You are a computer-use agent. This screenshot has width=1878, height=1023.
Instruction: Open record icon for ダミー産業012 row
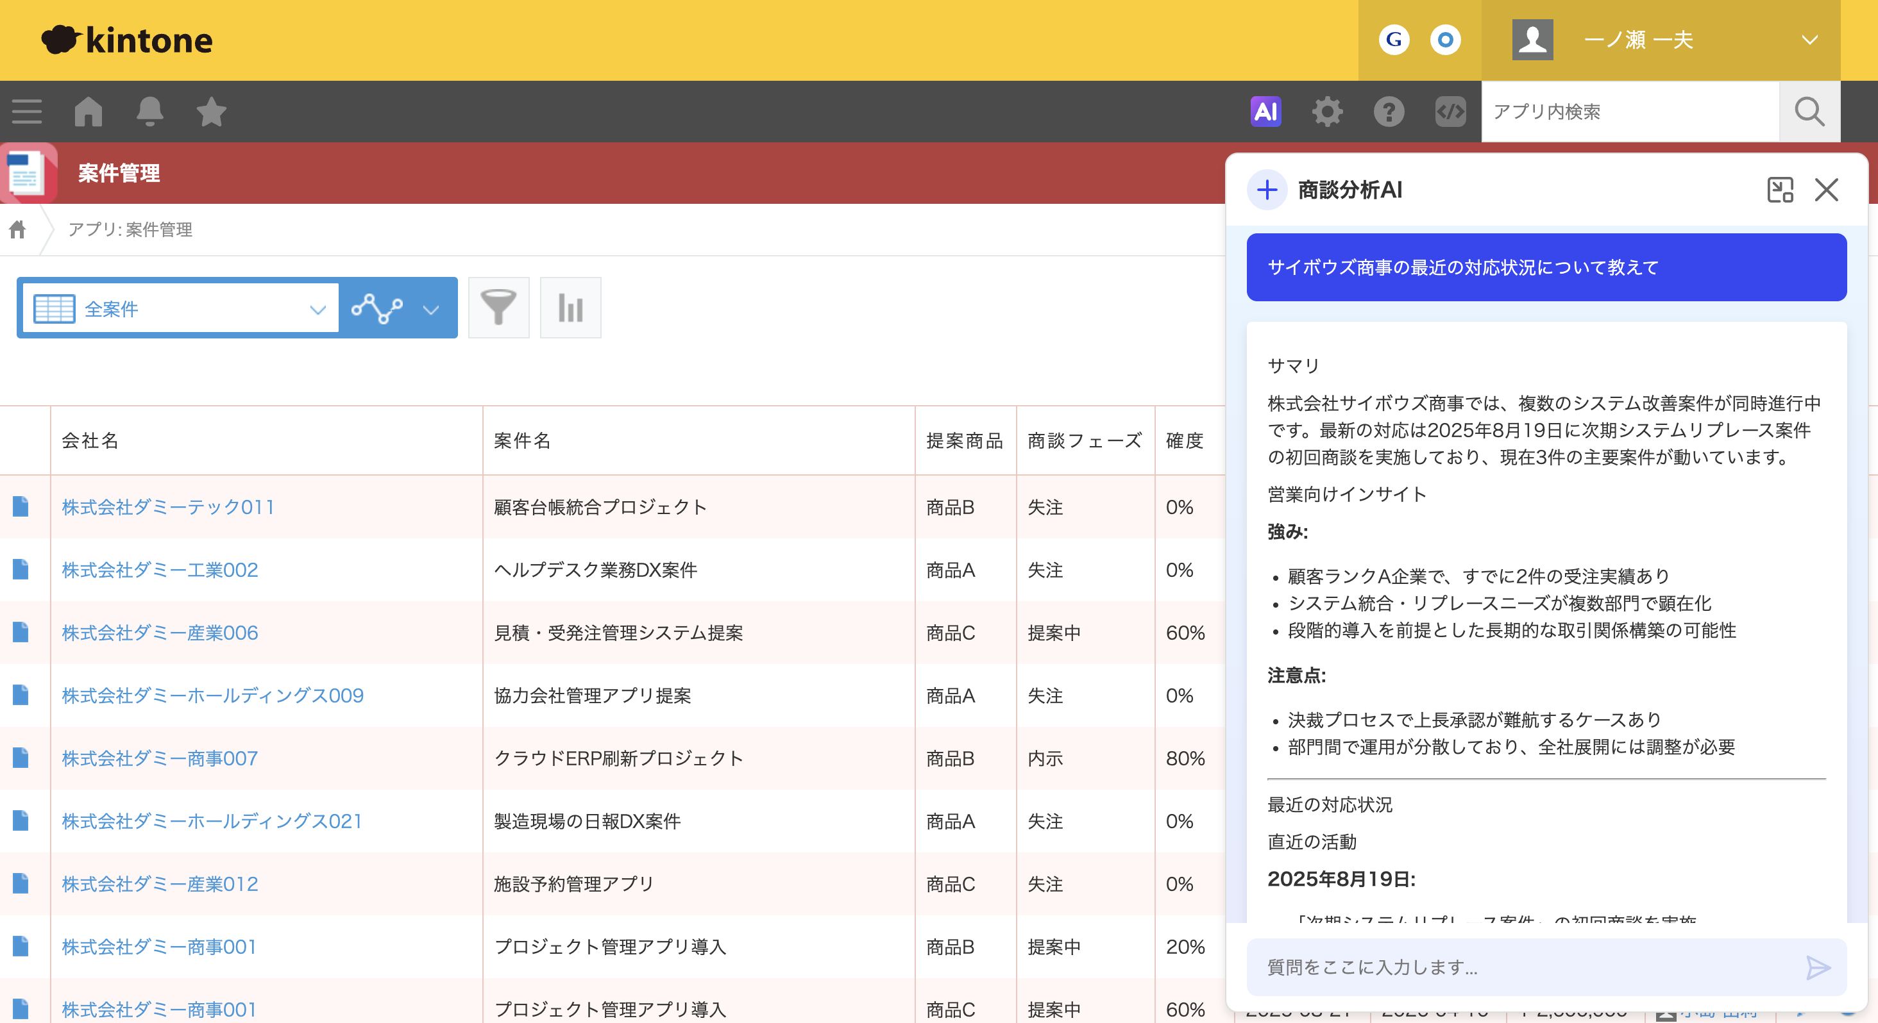click(x=21, y=883)
